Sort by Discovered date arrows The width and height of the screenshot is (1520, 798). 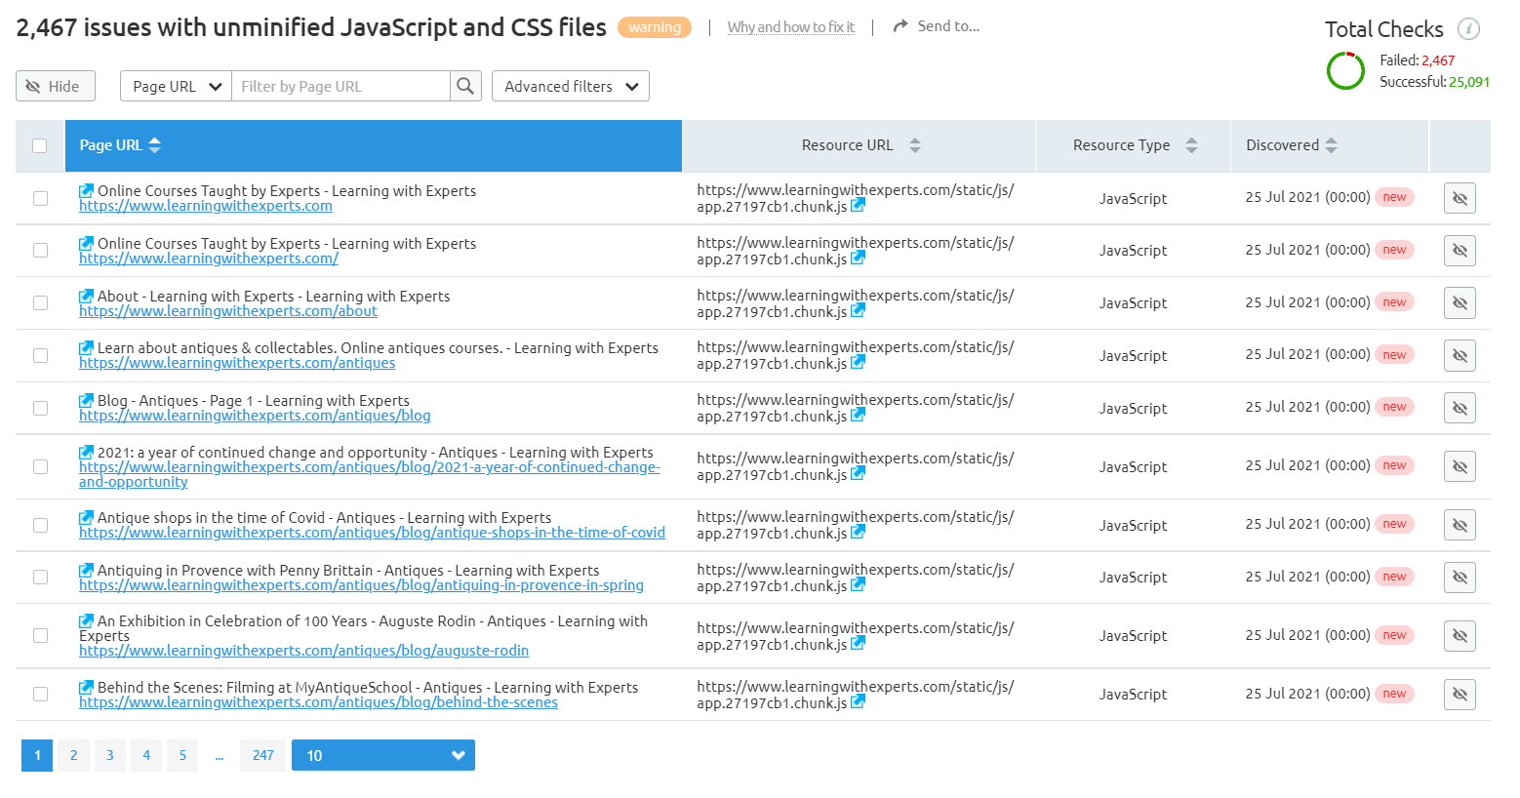click(x=1331, y=145)
